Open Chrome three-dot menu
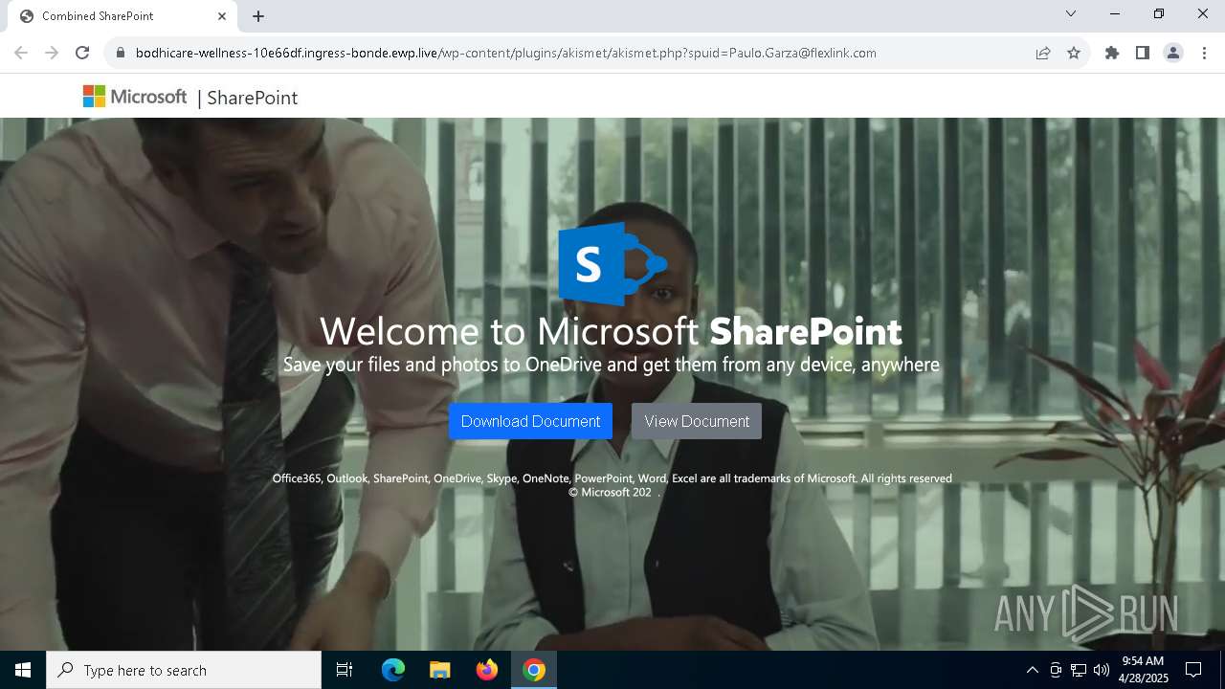The width and height of the screenshot is (1225, 689). pyautogui.click(x=1204, y=53)
